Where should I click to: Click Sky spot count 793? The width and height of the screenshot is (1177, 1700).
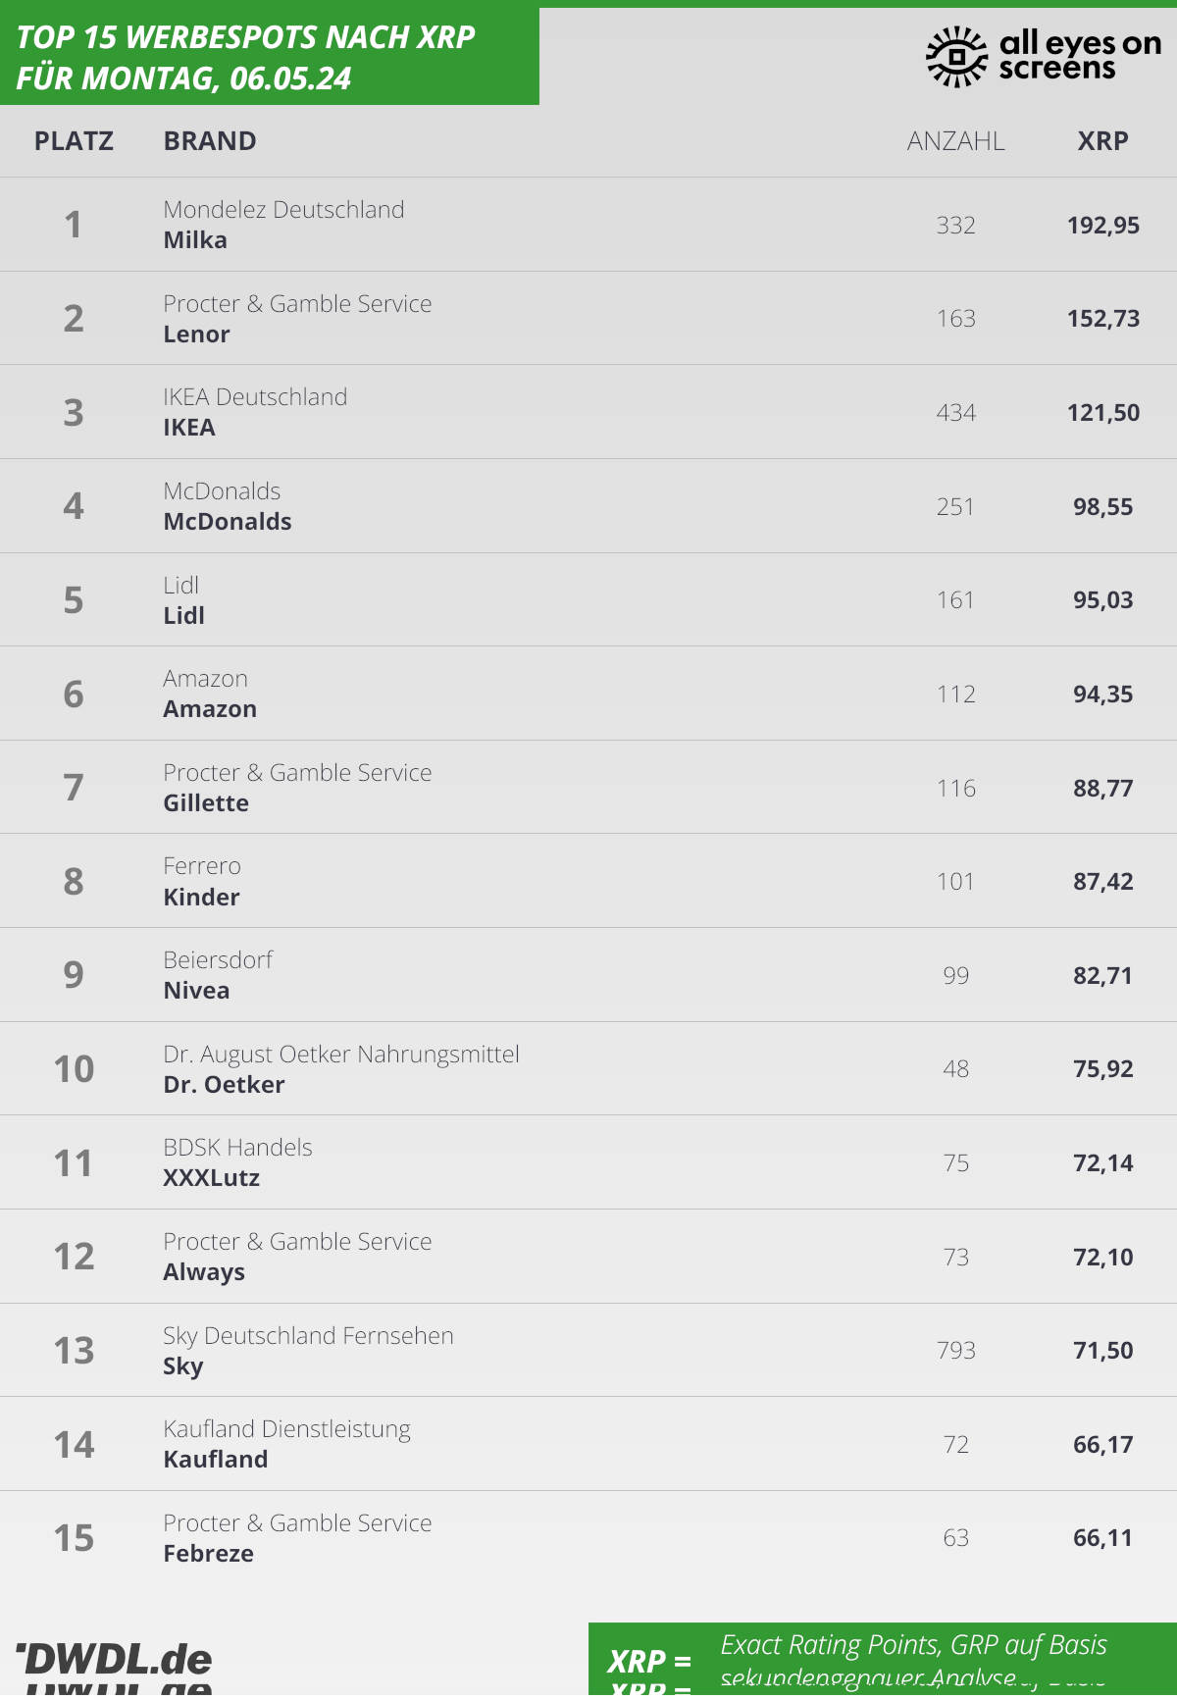(955, 1351)
